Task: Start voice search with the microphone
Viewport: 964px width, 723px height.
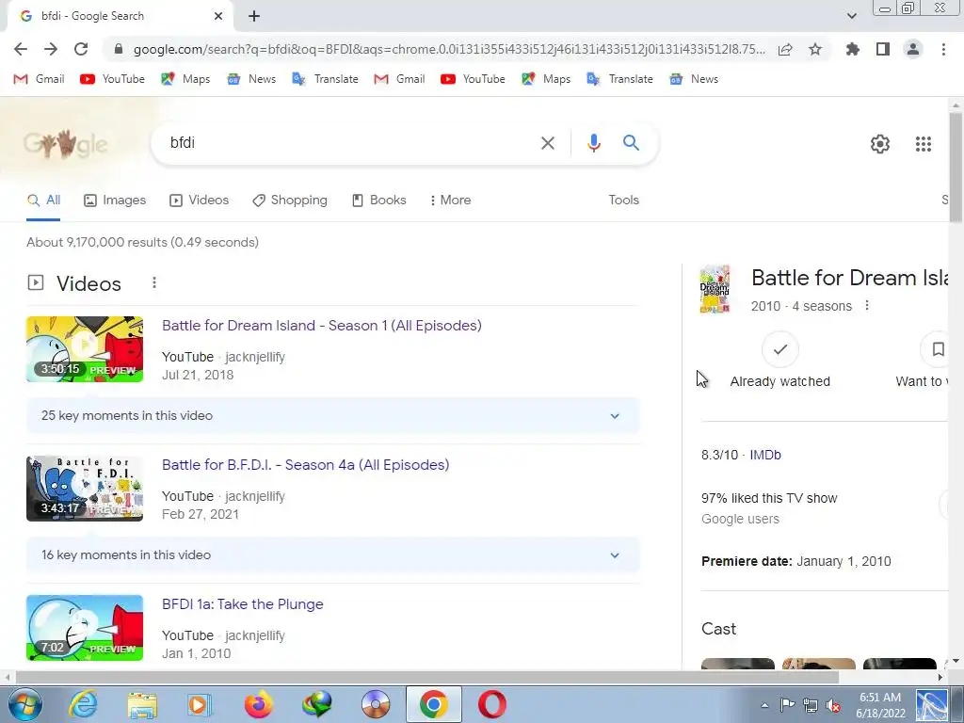Action: [x=593, y=143]
